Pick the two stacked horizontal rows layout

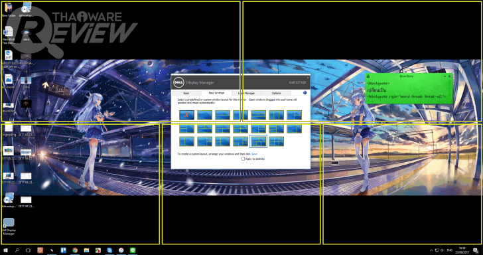pyautogui.click(x=223, y=115)
